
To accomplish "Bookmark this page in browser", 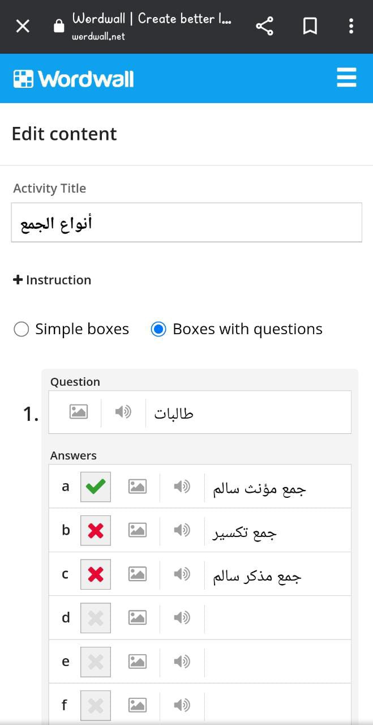I will [310, 26].
